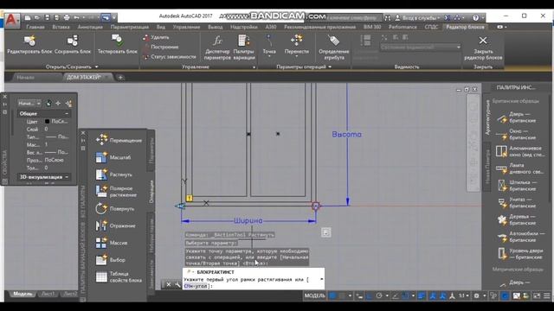Click New drawing icon in quick access toolbar
The image size is (554, 311).
coord(28,17)
